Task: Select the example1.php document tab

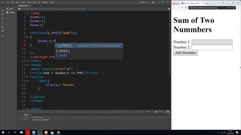Action: [23, 6]
